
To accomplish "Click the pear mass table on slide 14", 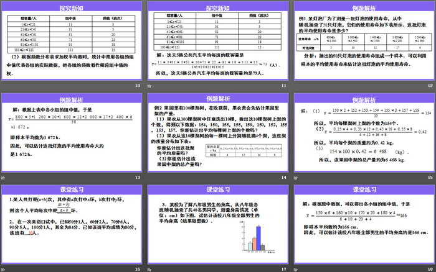I will (x=244, y=150).
